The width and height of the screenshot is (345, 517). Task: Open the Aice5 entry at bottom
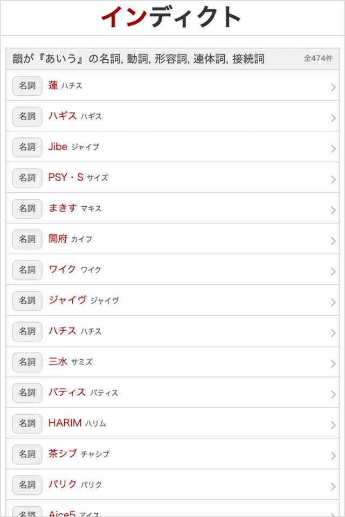(73, 513)
